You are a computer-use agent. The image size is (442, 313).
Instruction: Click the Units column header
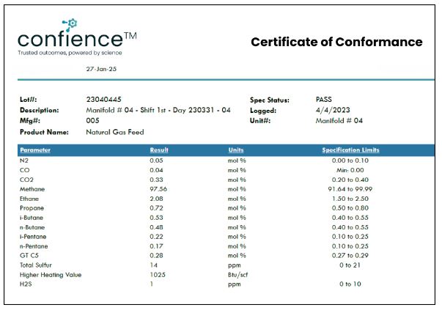pyautogui.click(x=236, y=150)
